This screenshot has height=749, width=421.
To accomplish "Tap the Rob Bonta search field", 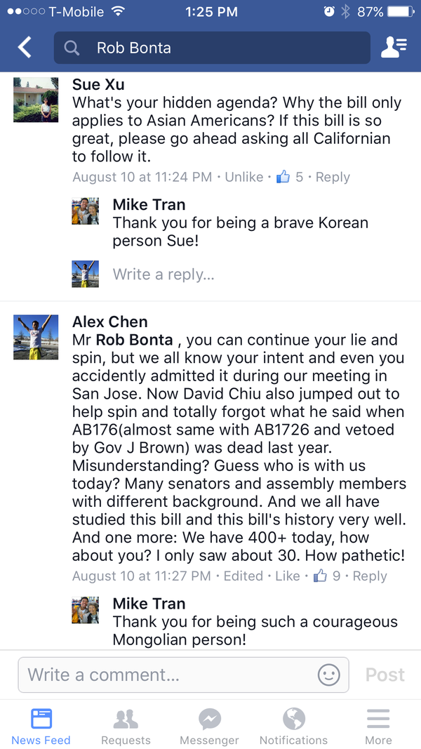I will point(225,48).
